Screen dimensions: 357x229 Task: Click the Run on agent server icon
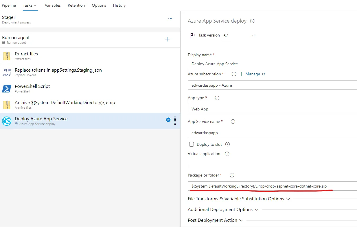tap(4, 43)
